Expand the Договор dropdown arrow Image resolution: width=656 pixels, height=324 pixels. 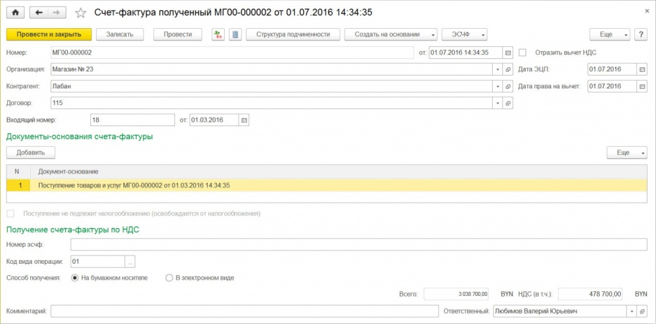[498, 102]
